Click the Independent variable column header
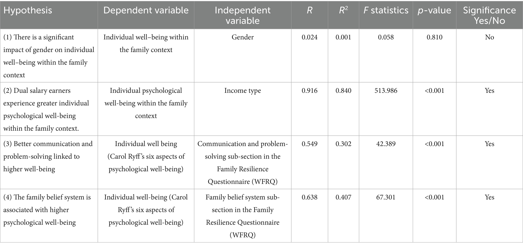 [243, 15]
